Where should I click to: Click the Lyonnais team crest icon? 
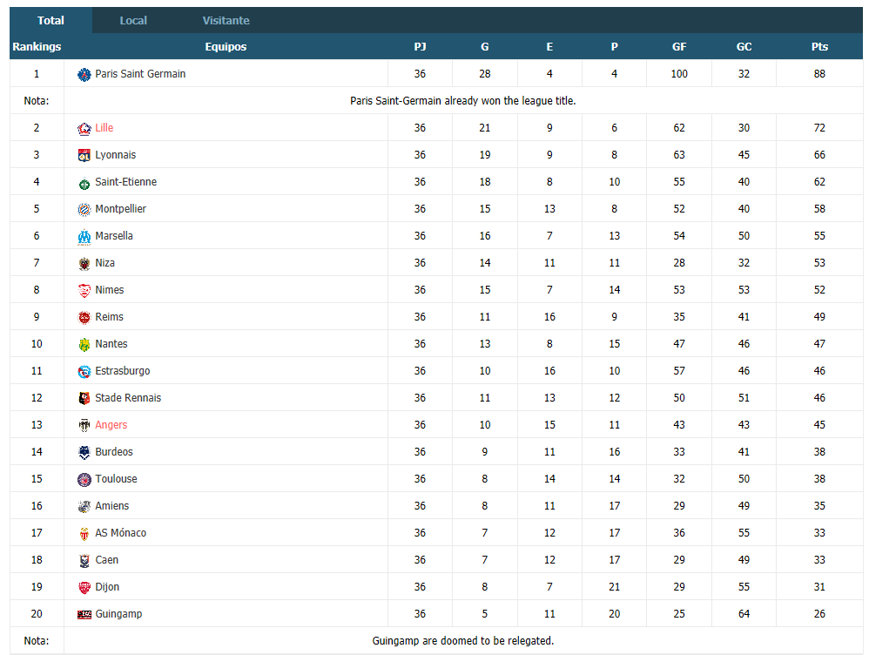click(x=84, y=155)
